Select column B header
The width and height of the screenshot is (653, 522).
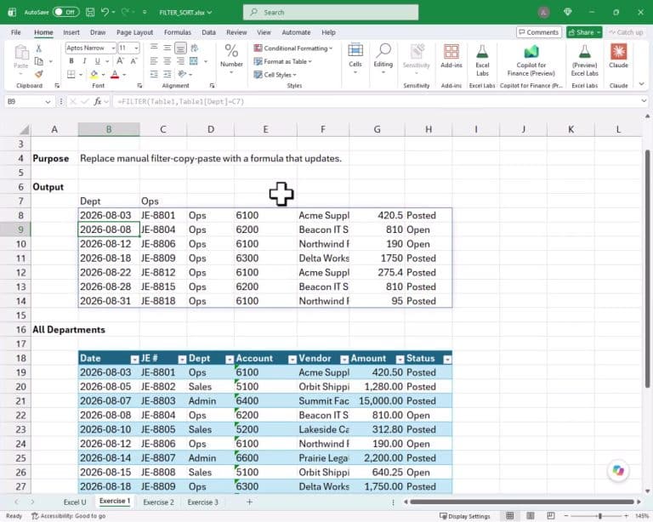coord(109,129)
